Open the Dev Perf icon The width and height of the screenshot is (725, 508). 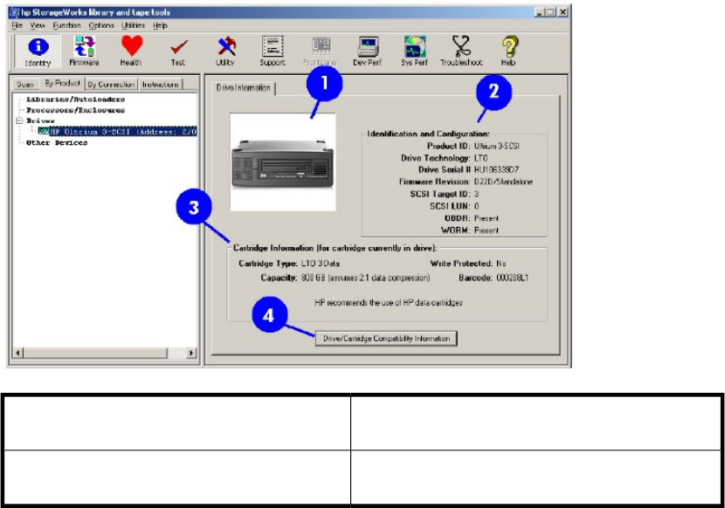[x=367, y=51]
